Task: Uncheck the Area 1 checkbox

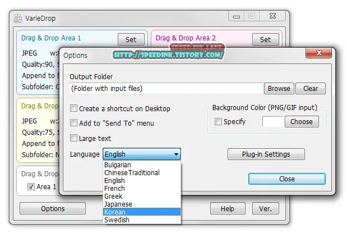Action: click(31, 186)
